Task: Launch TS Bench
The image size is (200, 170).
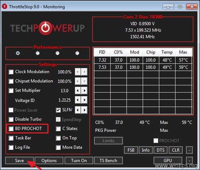Action: coord(108,161)
